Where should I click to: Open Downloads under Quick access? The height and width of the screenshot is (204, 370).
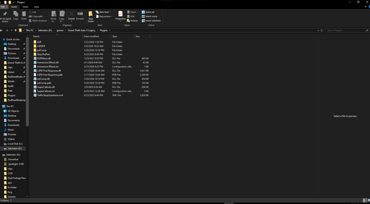[x=13, y=58]
